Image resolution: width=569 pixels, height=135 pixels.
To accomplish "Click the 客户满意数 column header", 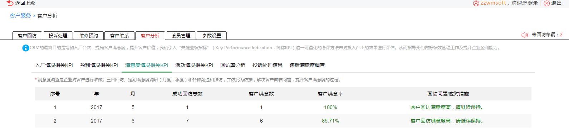I will pyautogui.click(x=261, y=94).
